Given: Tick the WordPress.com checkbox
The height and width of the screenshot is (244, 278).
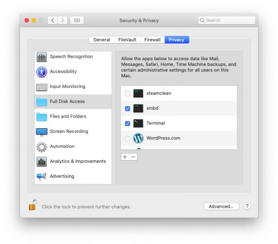Looking at the screenshot, I should click(127, 138).
